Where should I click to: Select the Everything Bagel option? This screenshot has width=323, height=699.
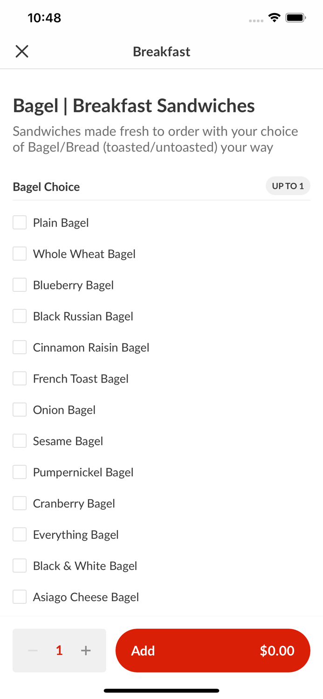[19, 535]
